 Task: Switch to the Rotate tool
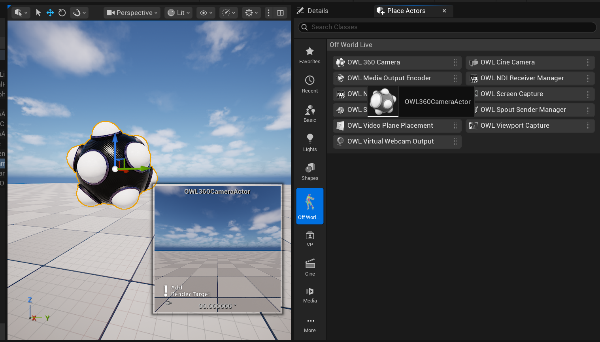[62, 13]
